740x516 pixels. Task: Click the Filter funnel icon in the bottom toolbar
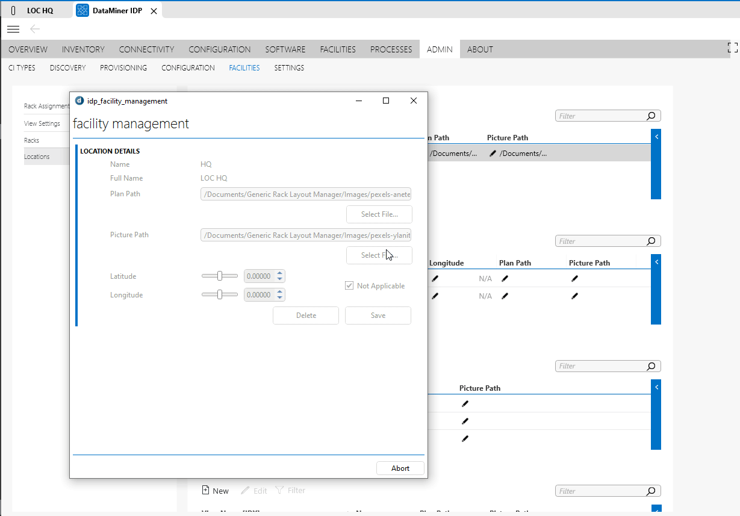(279, 491)
